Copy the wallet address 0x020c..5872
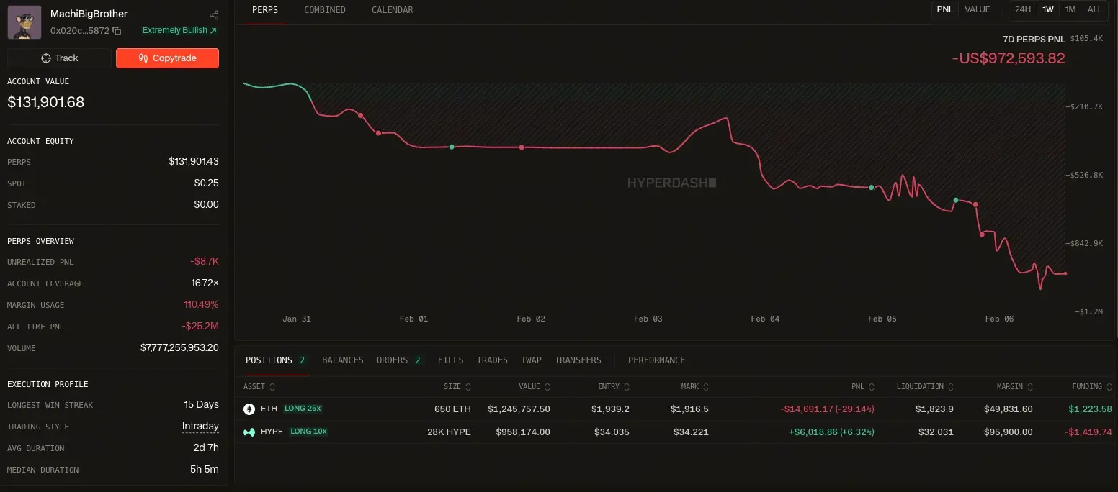 coord(117,31)
